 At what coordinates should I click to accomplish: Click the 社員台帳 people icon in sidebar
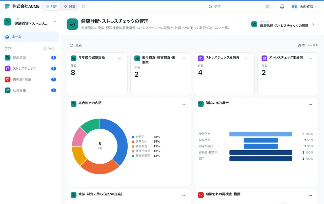8,90
